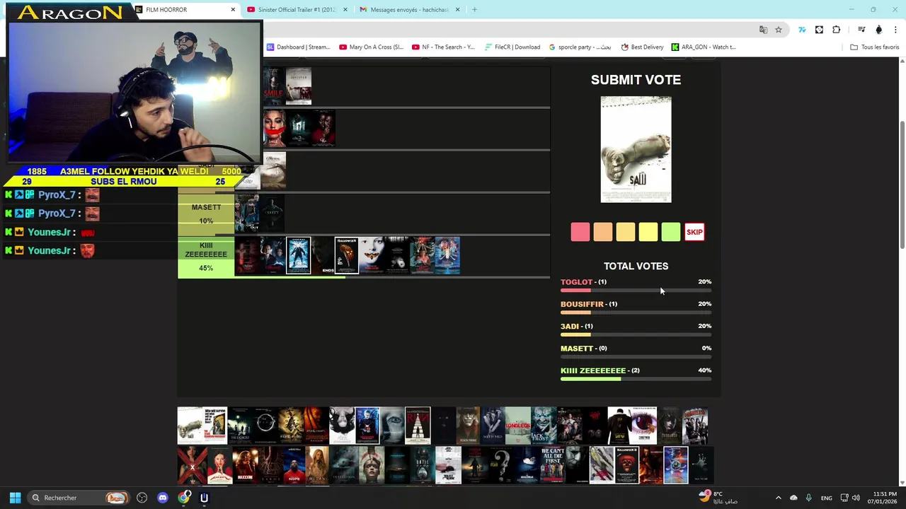Close the FILM HOORROR tab
The height and width of the screenshot is (509, 906).
(233, 10)
